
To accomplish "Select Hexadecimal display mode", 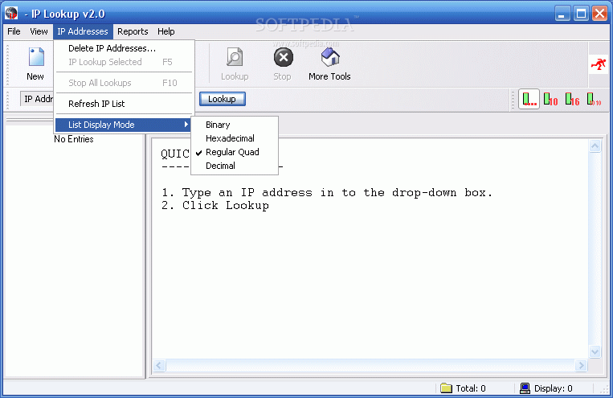I will 235,138.
